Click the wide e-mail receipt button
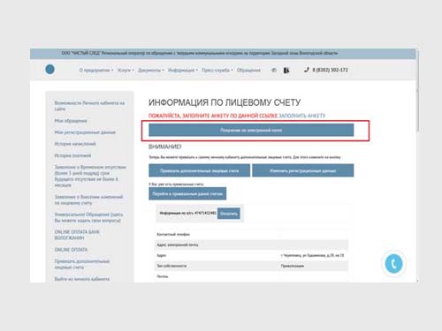Viewport: 442px width, 331px height. click(x=251, y=130)
